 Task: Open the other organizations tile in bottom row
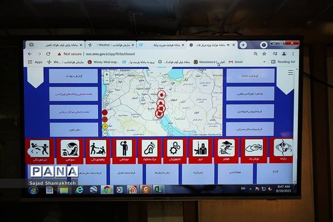point(162,174)
